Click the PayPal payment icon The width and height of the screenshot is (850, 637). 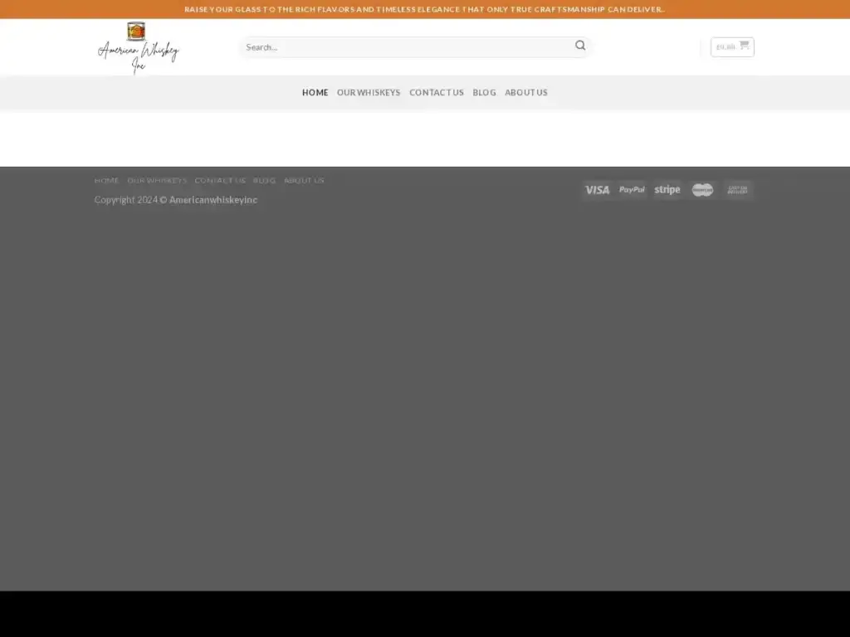(x=632, y=190)
